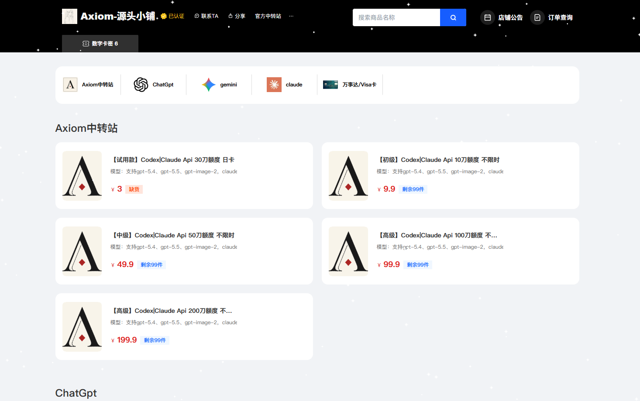Focus the 搜索商品名称 search field
Viewport: 640px width, 401px height.
tap(396, 17)
